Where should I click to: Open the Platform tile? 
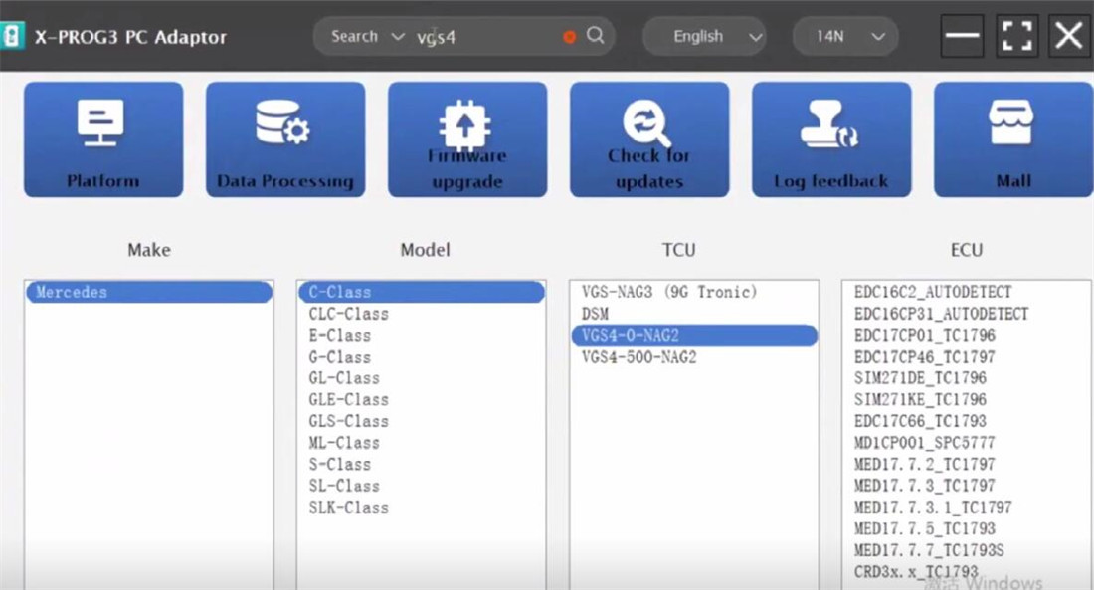(x=103, y=139)
